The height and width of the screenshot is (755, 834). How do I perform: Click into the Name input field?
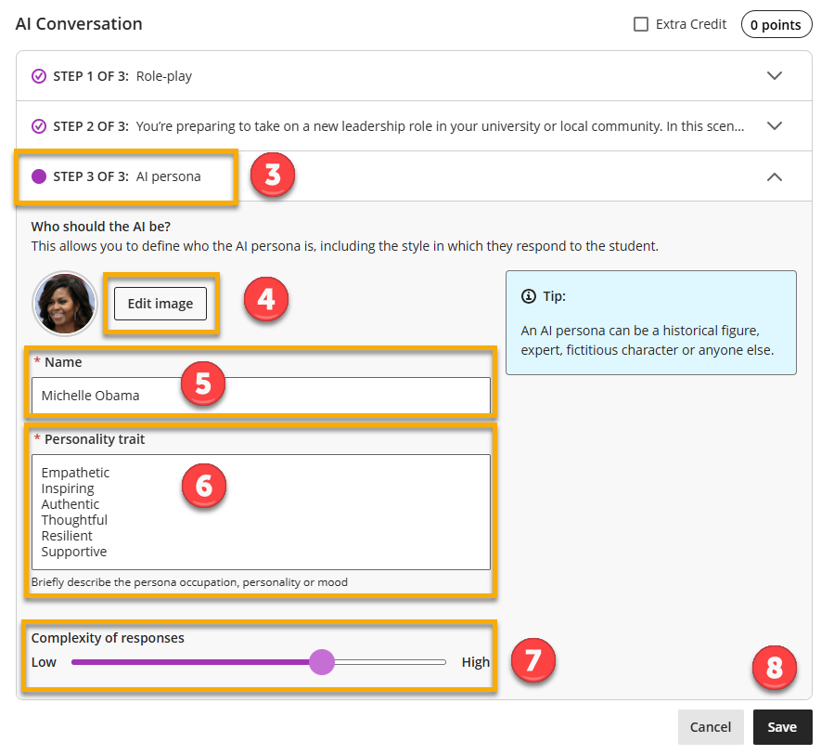pos(260,396)
